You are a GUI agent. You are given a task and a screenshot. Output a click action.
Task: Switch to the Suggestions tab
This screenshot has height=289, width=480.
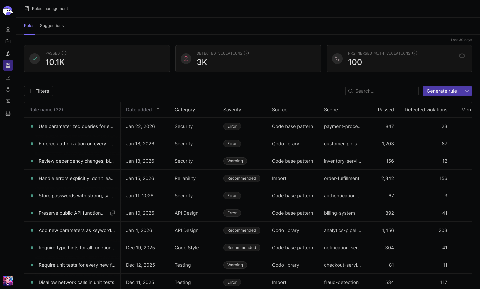(x=52, y=26)
